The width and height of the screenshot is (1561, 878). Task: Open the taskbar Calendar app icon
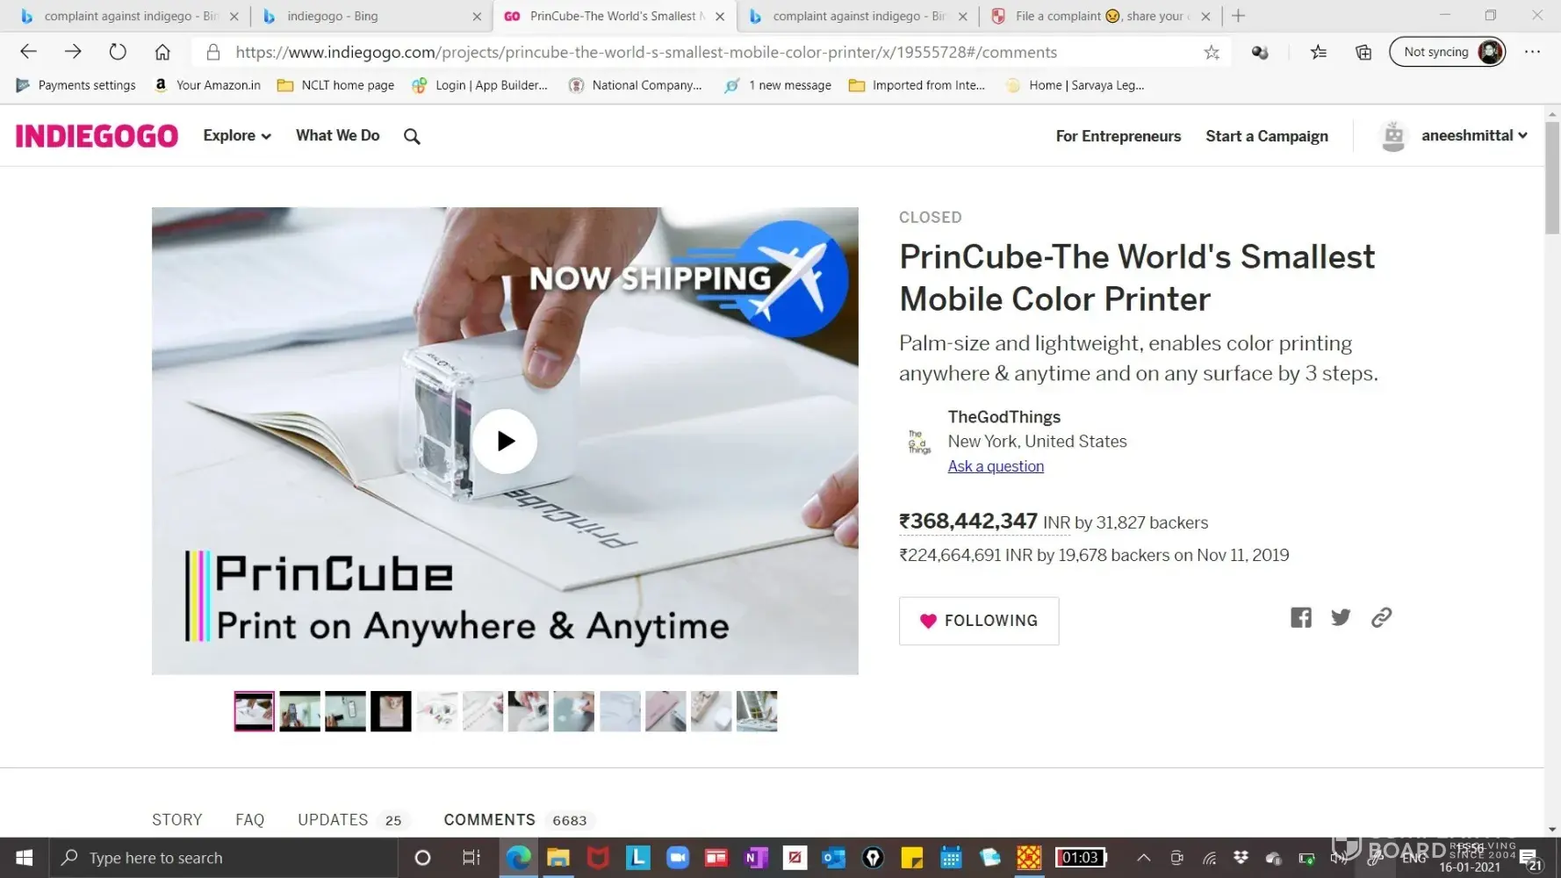click(x=951, y=858)
